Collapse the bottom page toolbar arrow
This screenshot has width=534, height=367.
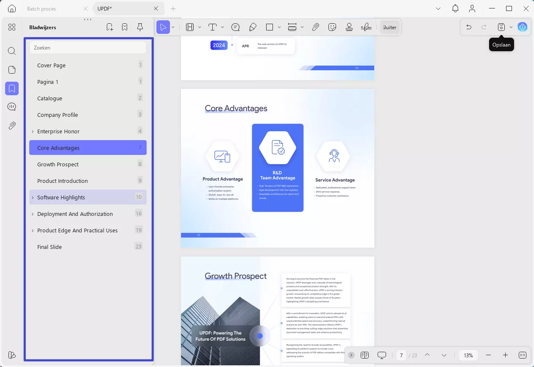(351, 355)
